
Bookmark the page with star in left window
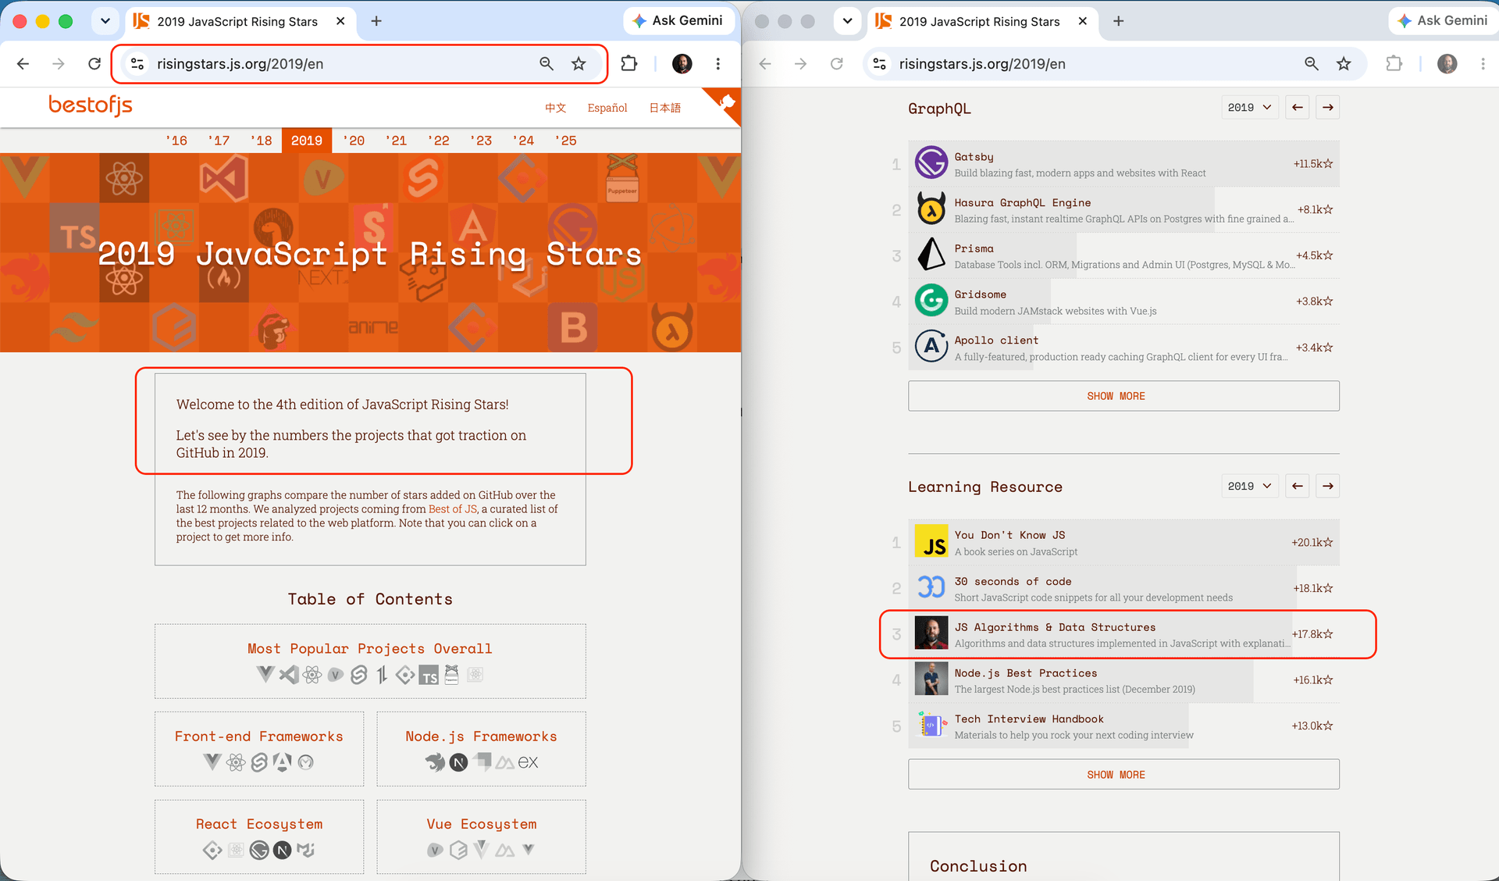click(579, 64)
